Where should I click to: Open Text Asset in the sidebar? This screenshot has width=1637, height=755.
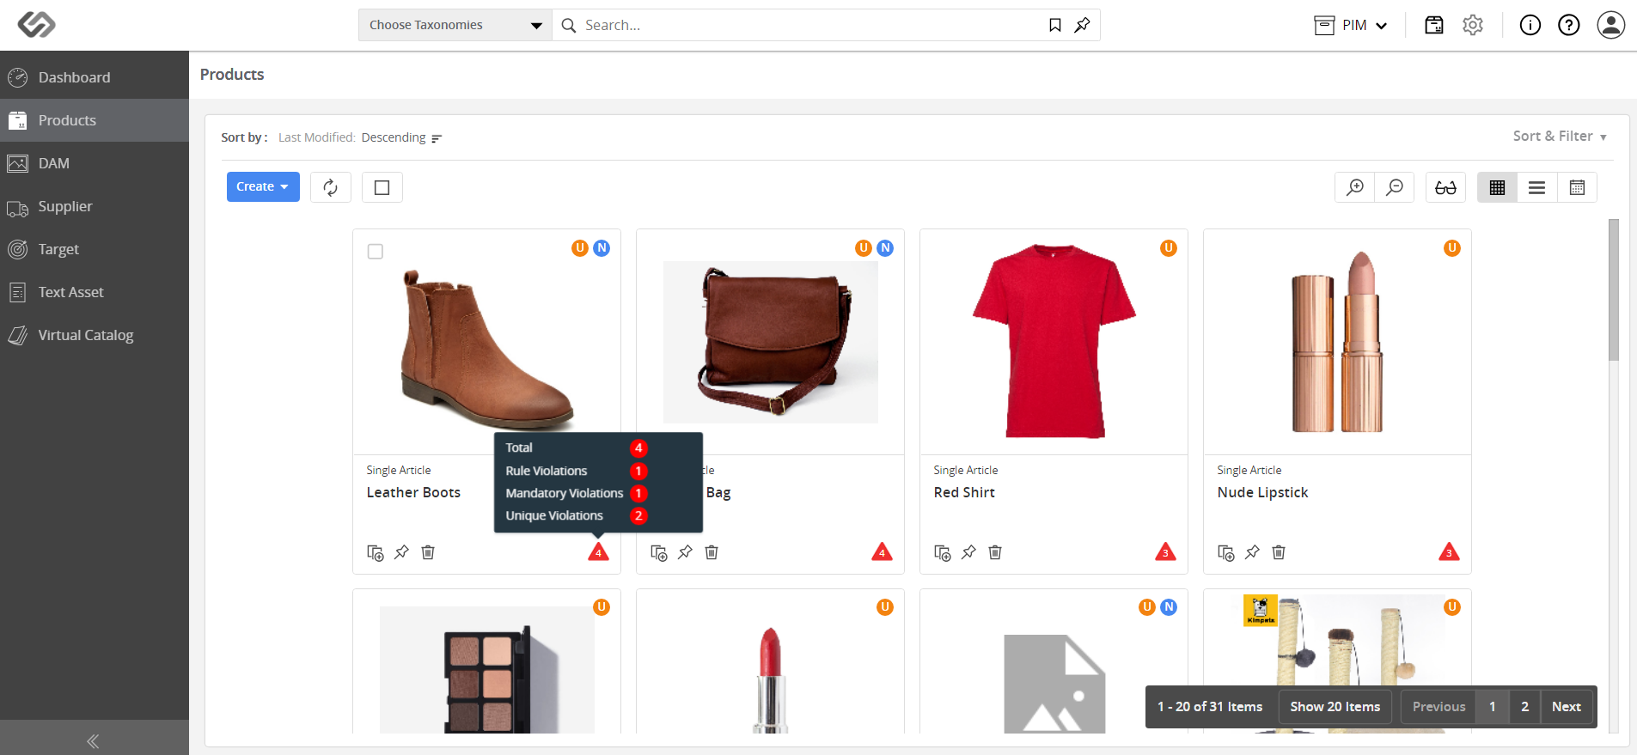tap(95, 292)
